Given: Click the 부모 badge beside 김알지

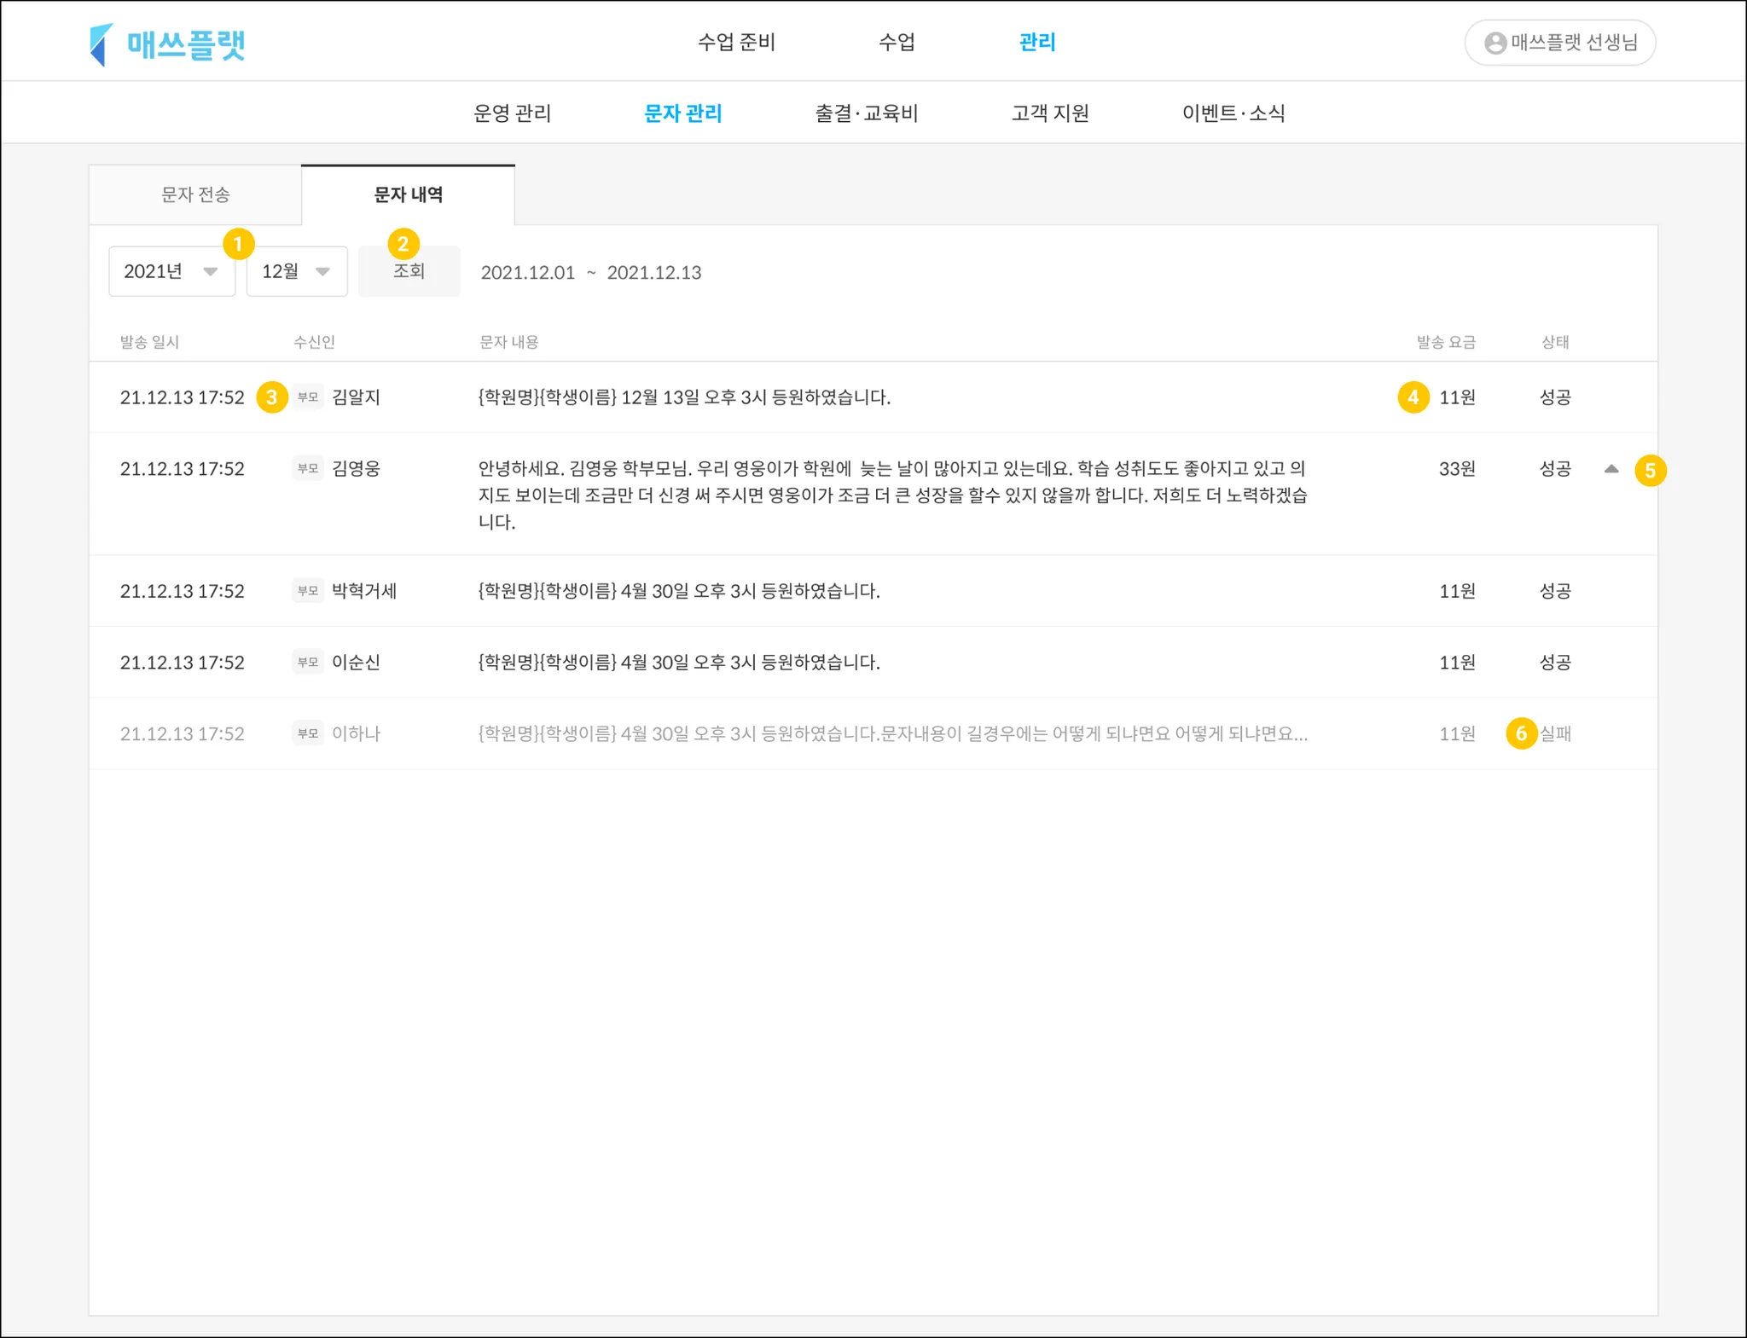Looking at the screenshot, I should pyautogui.click(x=308, y=397).
